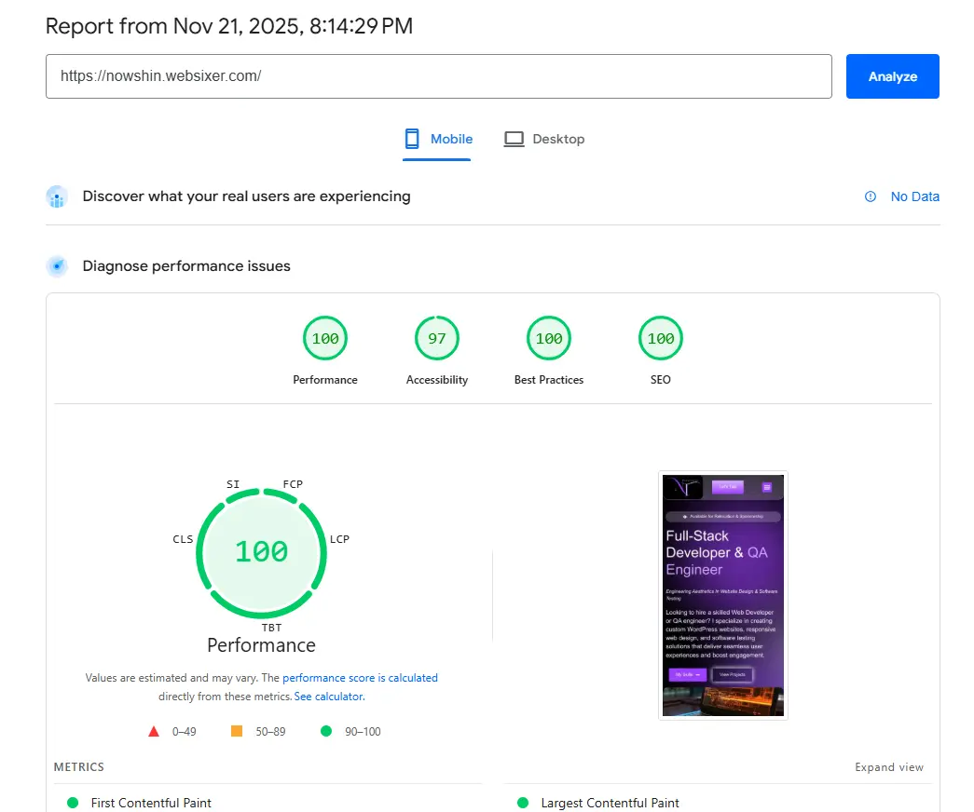The height and width of the screenshot is (812, 974).
Task: Click the desktop laptop icon
Action: click(514, 139)
